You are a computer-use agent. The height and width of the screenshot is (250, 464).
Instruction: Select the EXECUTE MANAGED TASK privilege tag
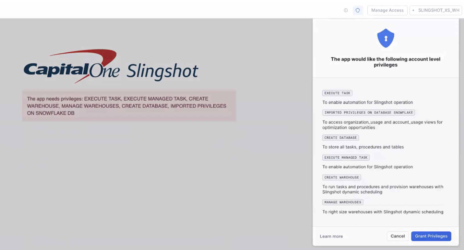click(346, 157)
